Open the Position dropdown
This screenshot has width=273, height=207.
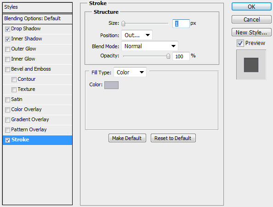click(137, 35)
